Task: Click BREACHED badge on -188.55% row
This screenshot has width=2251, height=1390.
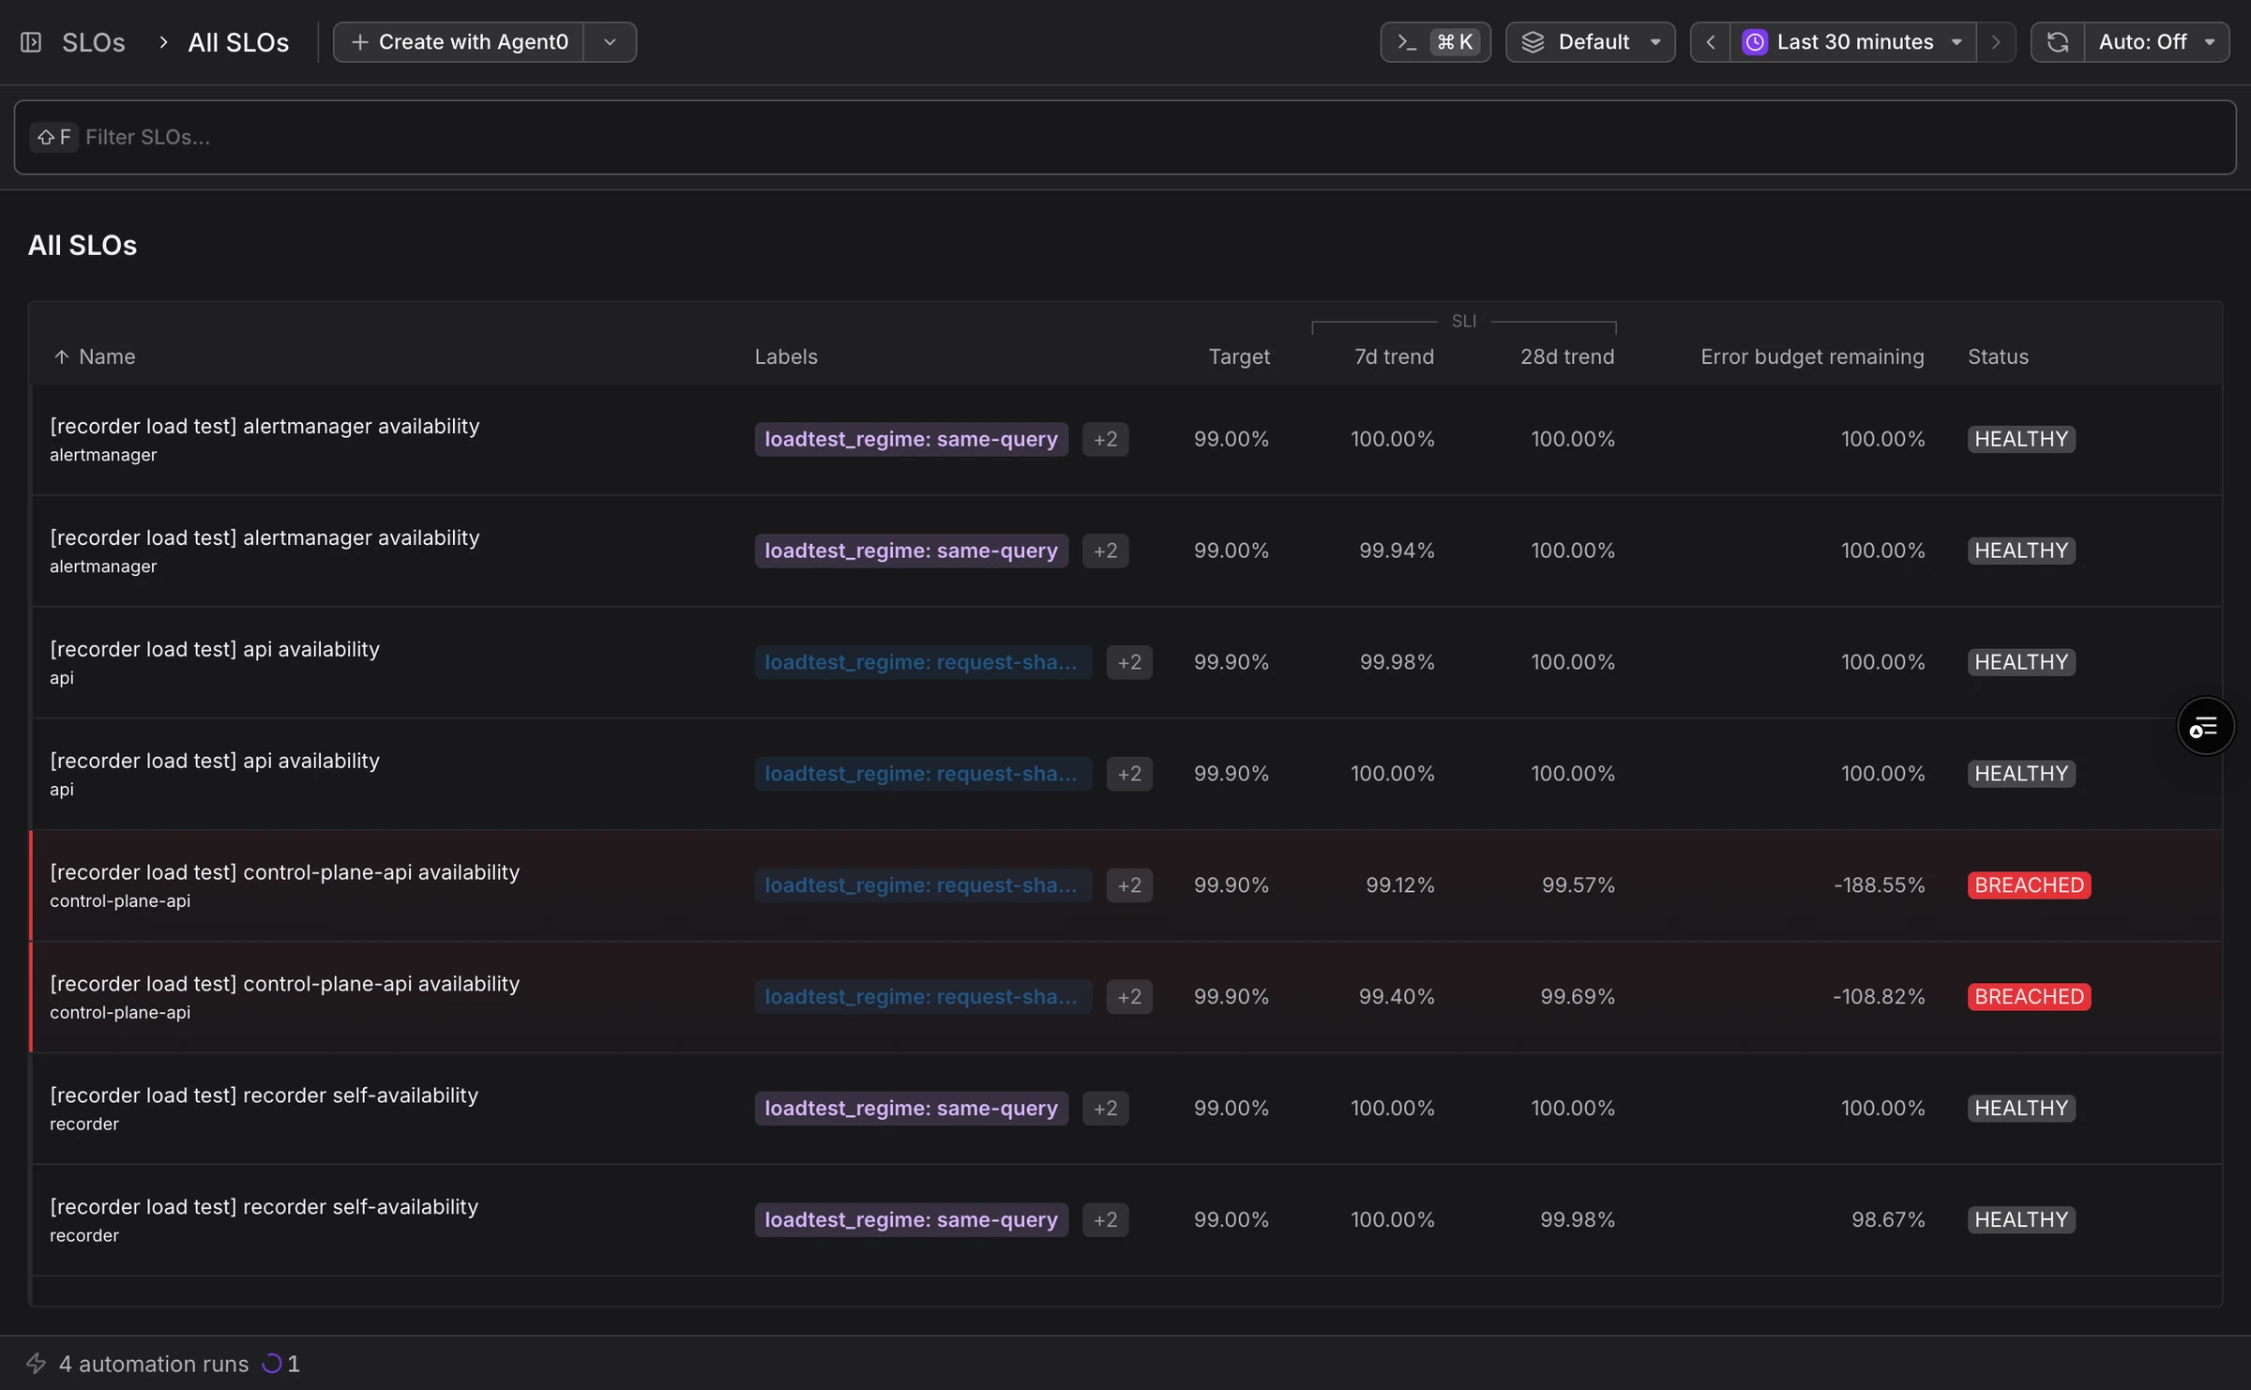Action: [x=2029, y=885]
